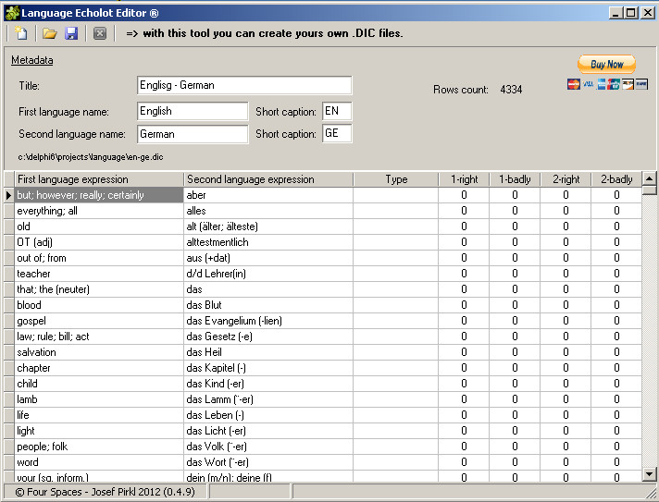Click the EN short caption field

pyautogui.click(x=337, y=111)
